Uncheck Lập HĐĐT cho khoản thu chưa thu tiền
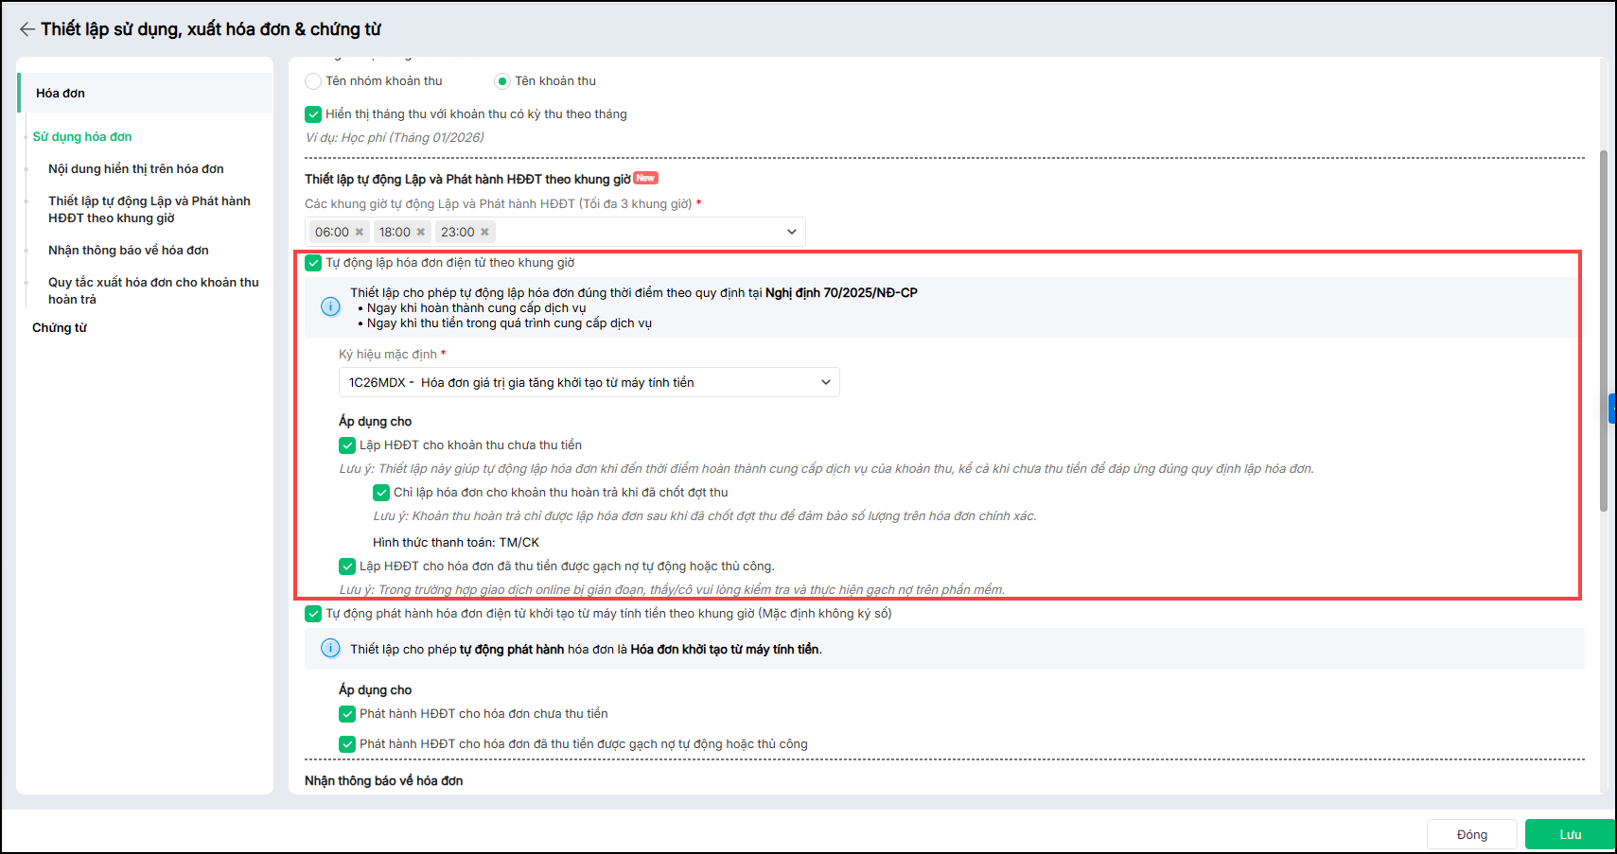The height and width of the screenshot is (854, 1617). click(x=347, y=445)
